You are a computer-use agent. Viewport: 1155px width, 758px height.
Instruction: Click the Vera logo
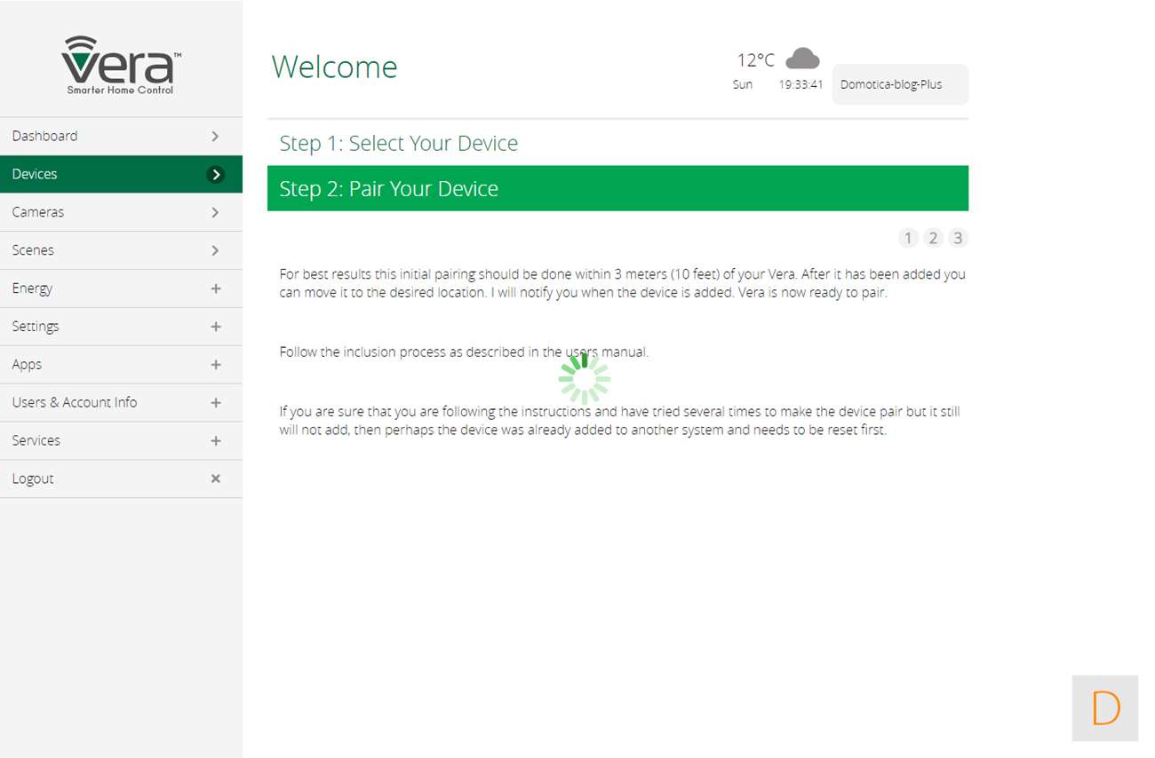click(x=121, y=65)
